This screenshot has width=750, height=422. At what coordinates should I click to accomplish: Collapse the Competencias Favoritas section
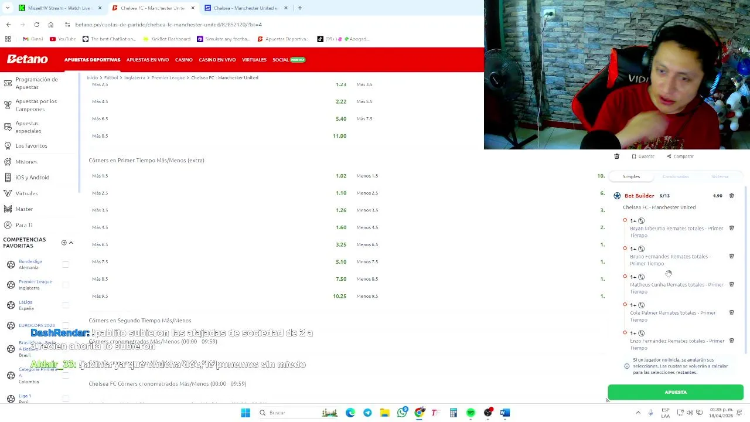71,243
